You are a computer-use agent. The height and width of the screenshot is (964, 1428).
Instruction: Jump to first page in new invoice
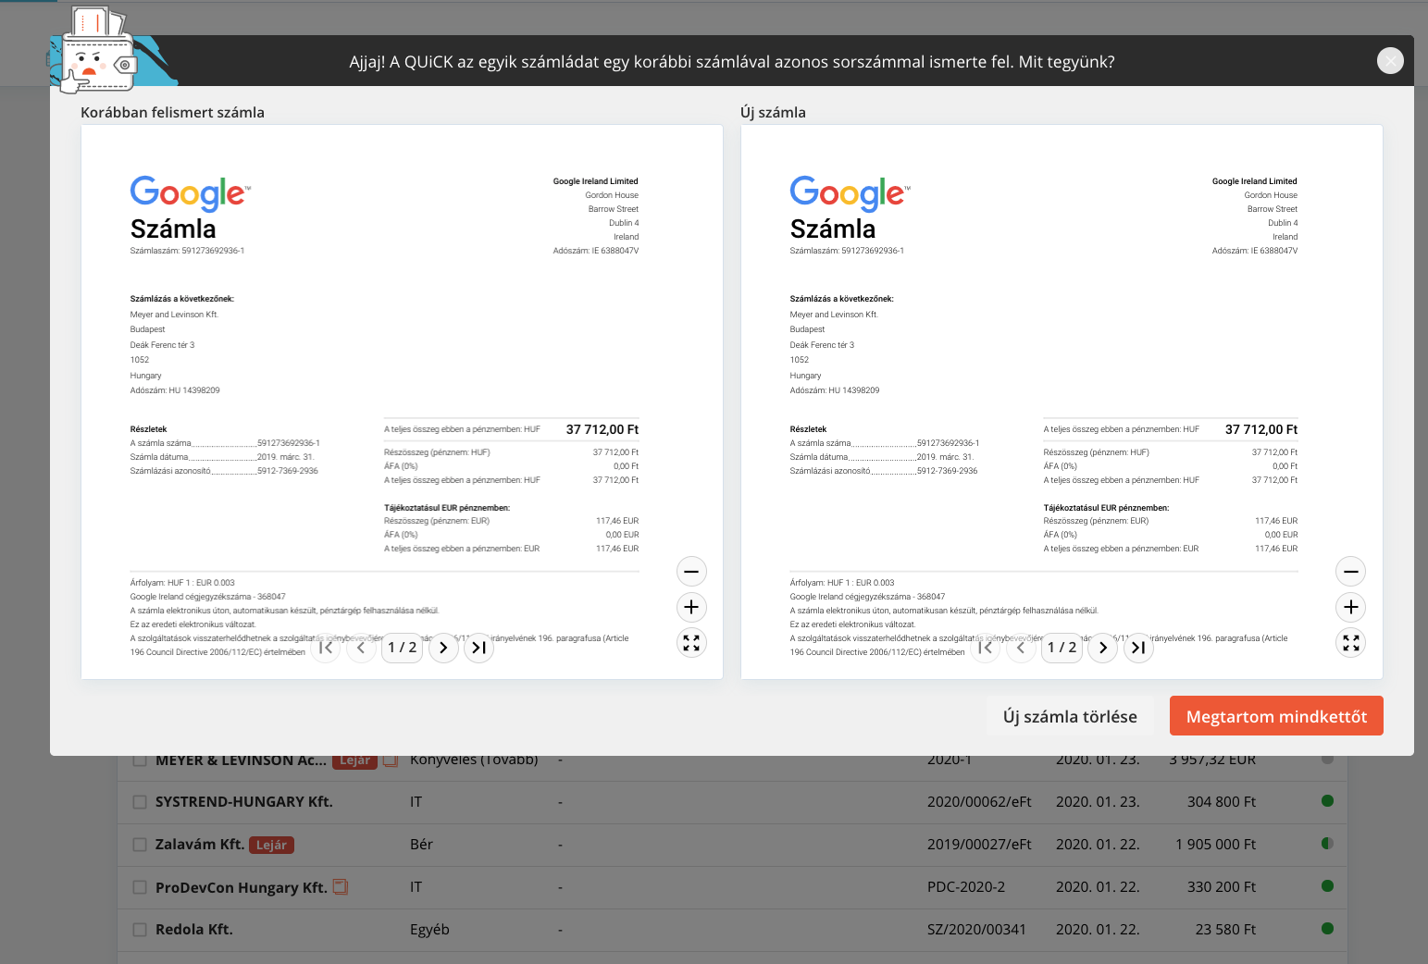(986, 648)
